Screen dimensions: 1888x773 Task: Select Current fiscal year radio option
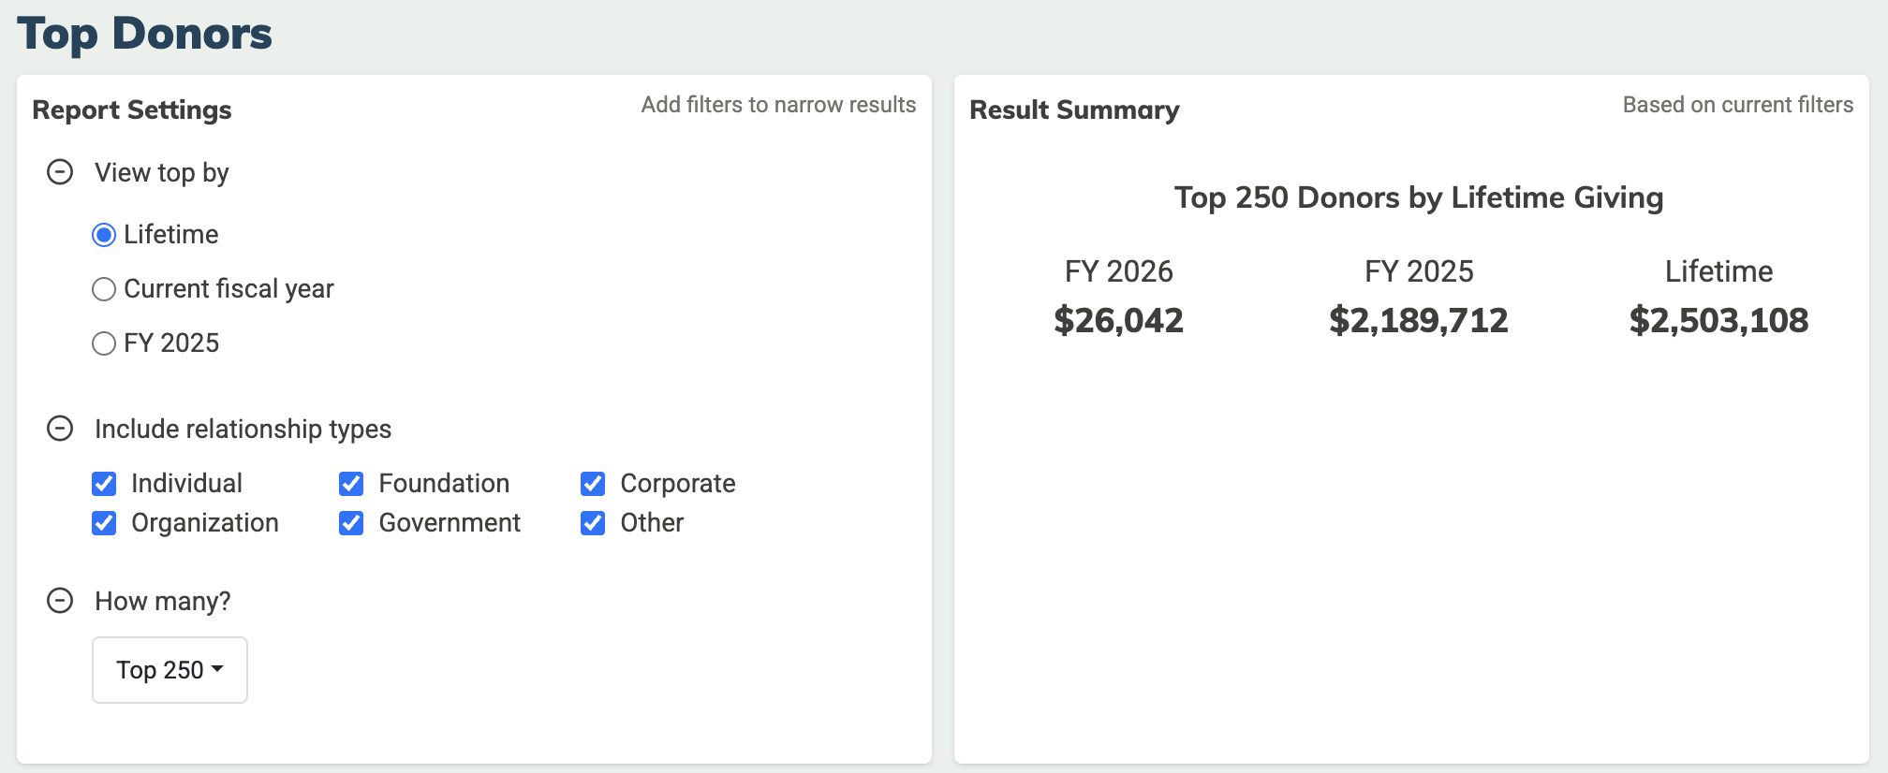[x=104, y=289]
